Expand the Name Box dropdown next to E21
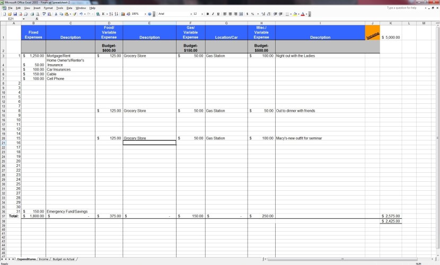 (x=23, y=19)
